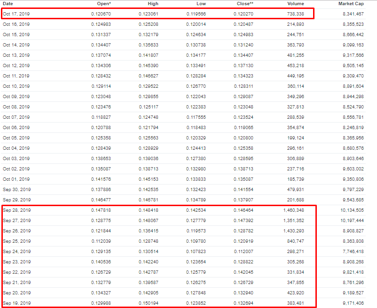Click the Low column header
Viewport: 377px width, 308px height.
click(201, 4)
